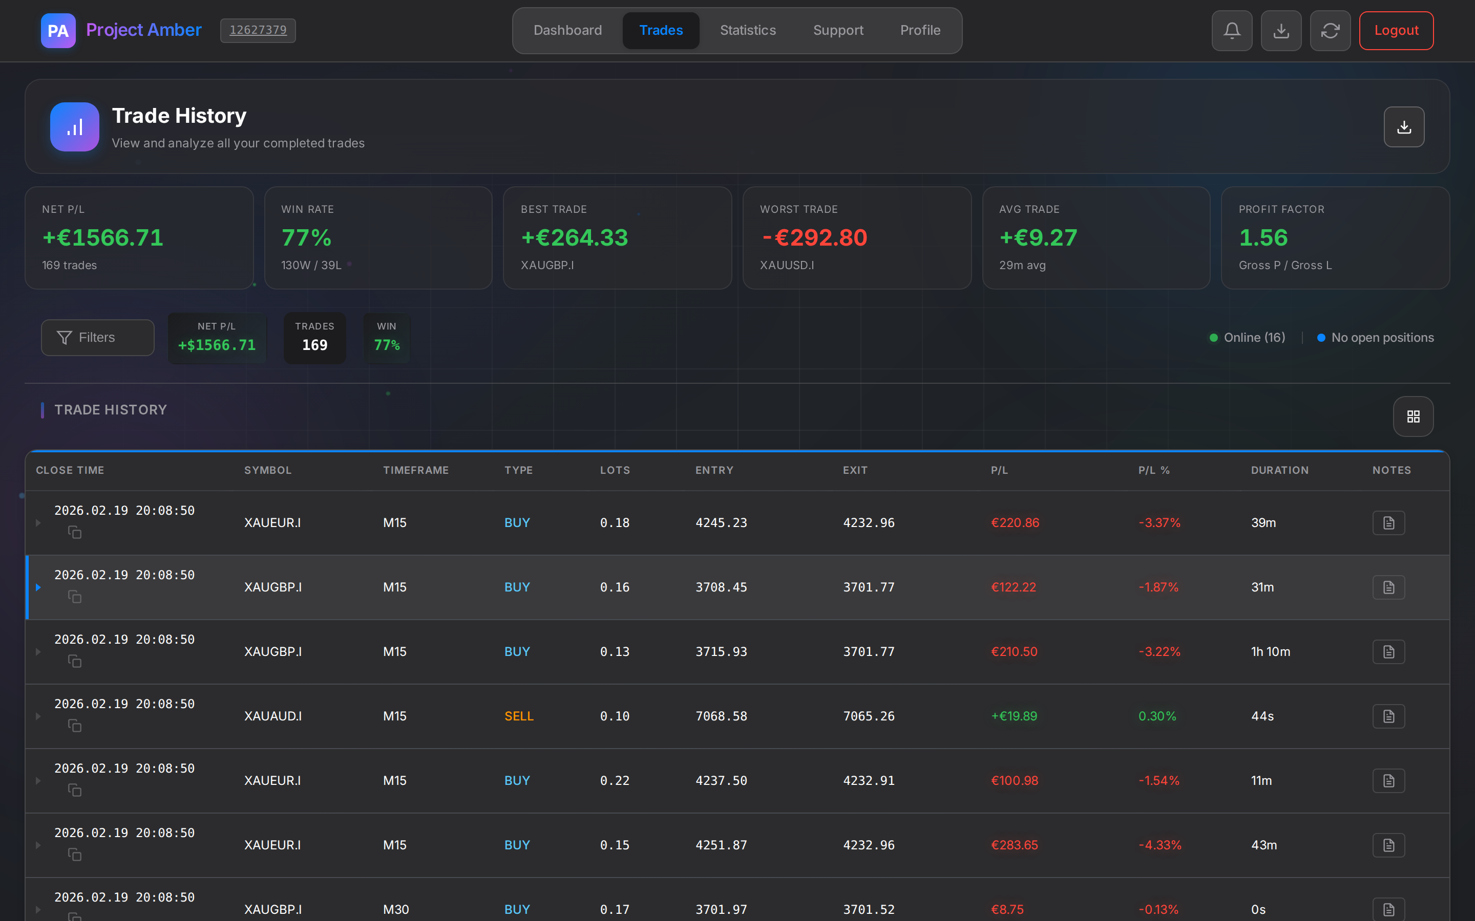Click the Project Amber PA logo

coord(58,31)
